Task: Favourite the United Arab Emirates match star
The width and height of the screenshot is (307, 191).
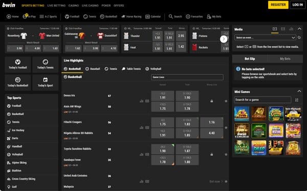Action: (226, 181)
